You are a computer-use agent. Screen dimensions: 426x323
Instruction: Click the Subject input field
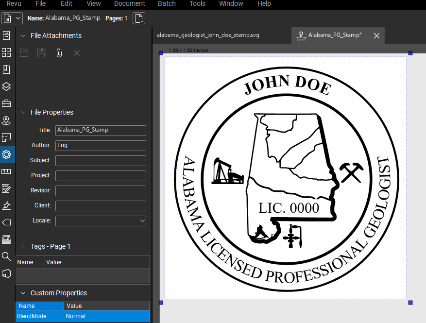click(x=101, y=160)
